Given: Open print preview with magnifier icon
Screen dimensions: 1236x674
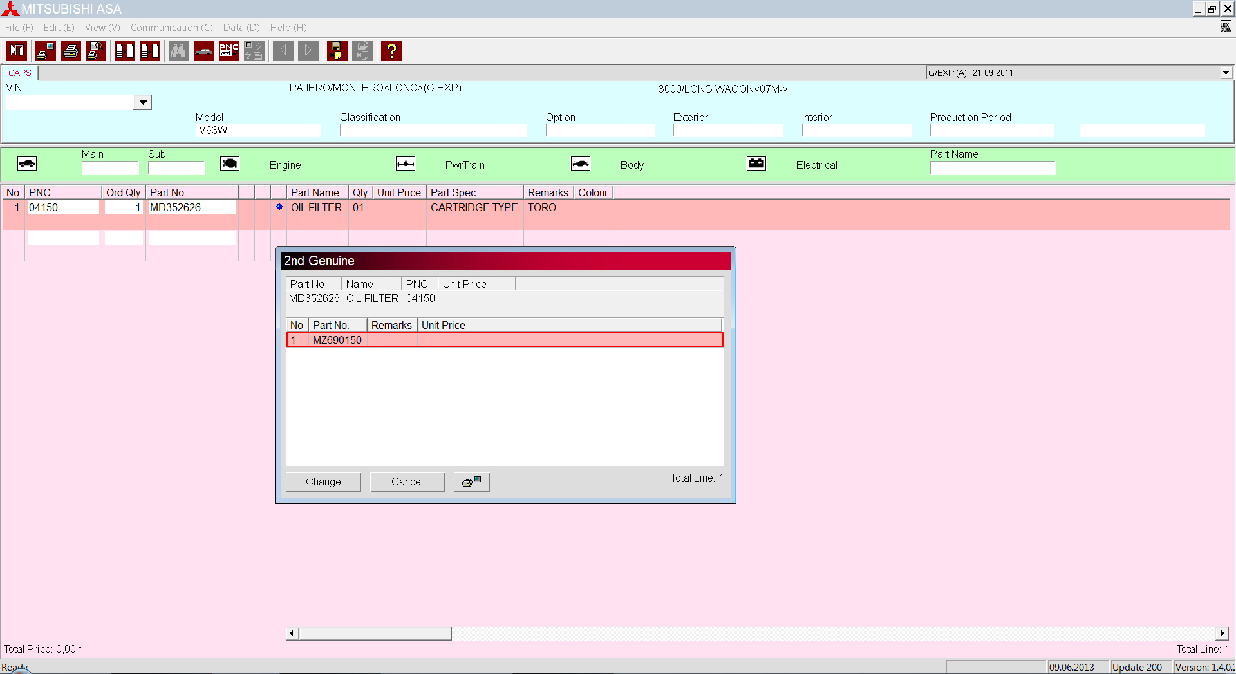Looking at the screenshot, I should [96, 51].
